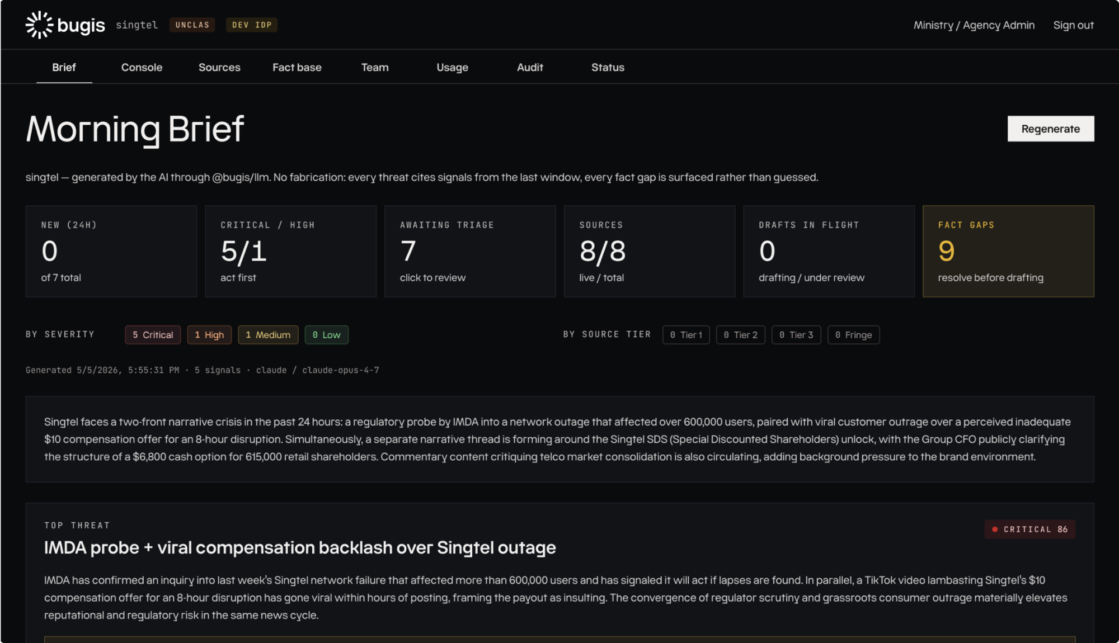Open the Brief tab
This screenshot has height=643, width=1119.
point(64,67)
